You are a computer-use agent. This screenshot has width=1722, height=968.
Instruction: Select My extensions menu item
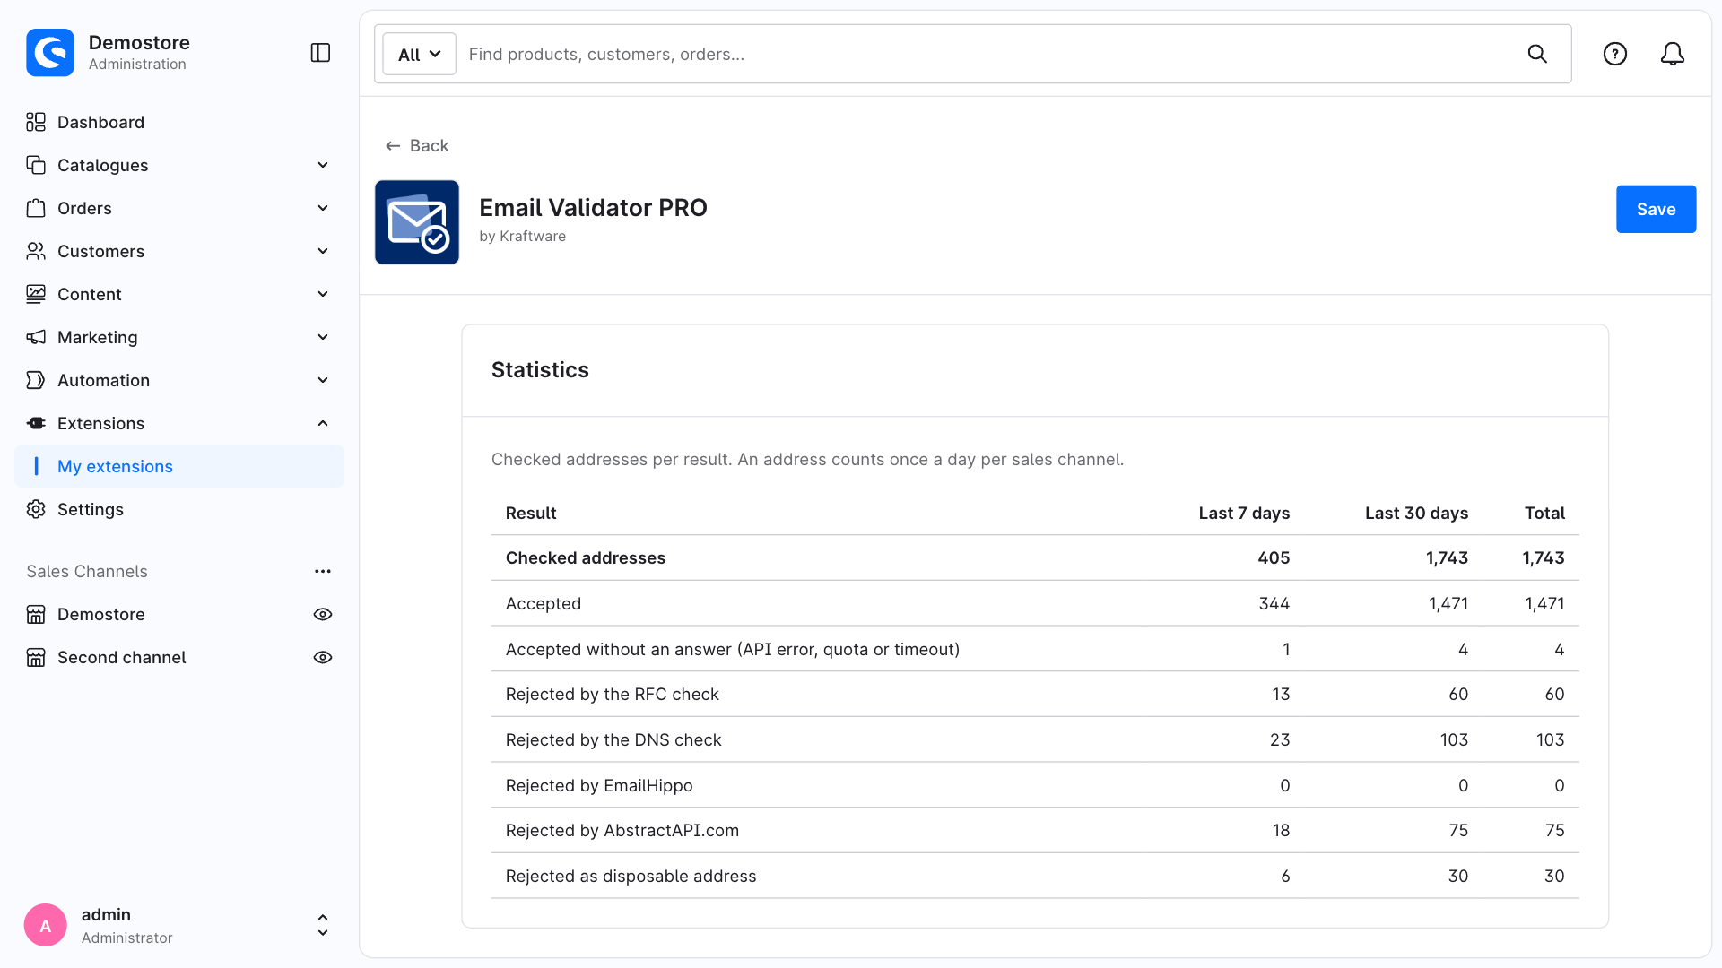[x=179, y=466]
